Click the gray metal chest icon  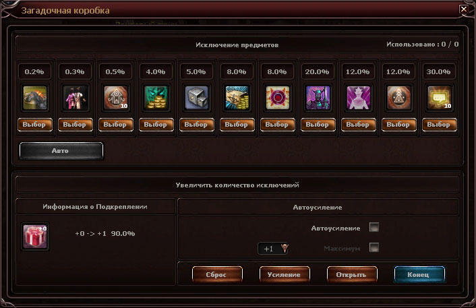point(197,98)
